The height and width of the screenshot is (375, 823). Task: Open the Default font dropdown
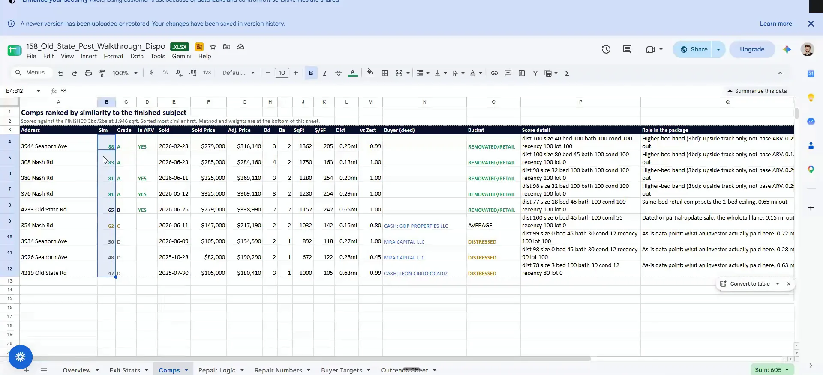[x=238, y=73]
